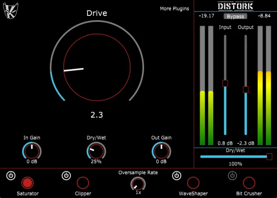Click the -2.3 dB output value
The image size is (277, 198).
pos(246,143)
